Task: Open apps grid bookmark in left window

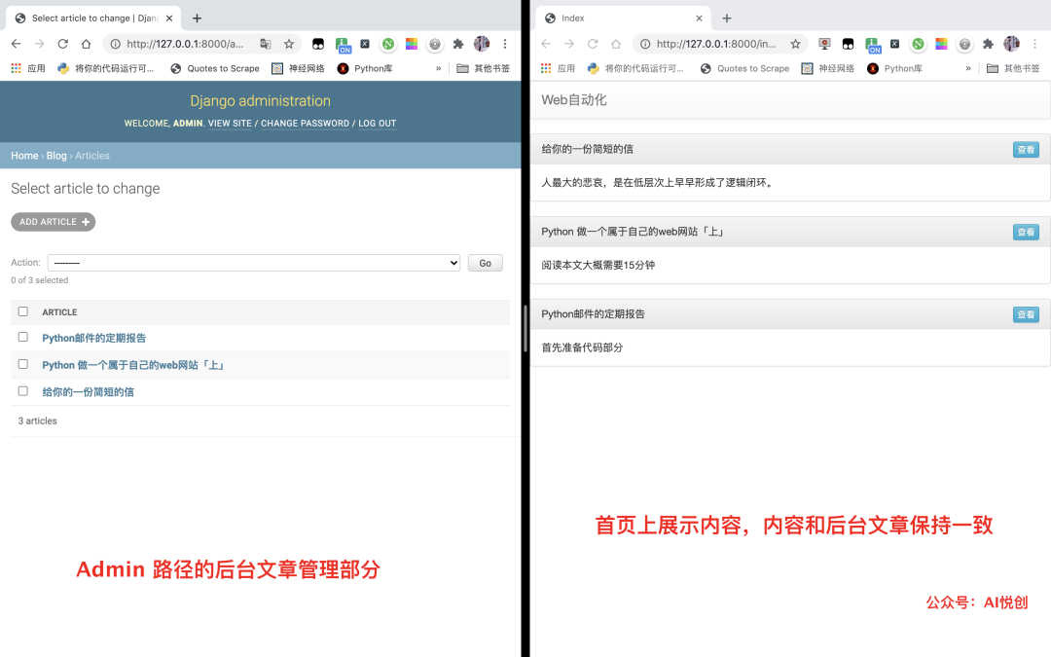Action: pyautogui.click(x=27, y=68)
